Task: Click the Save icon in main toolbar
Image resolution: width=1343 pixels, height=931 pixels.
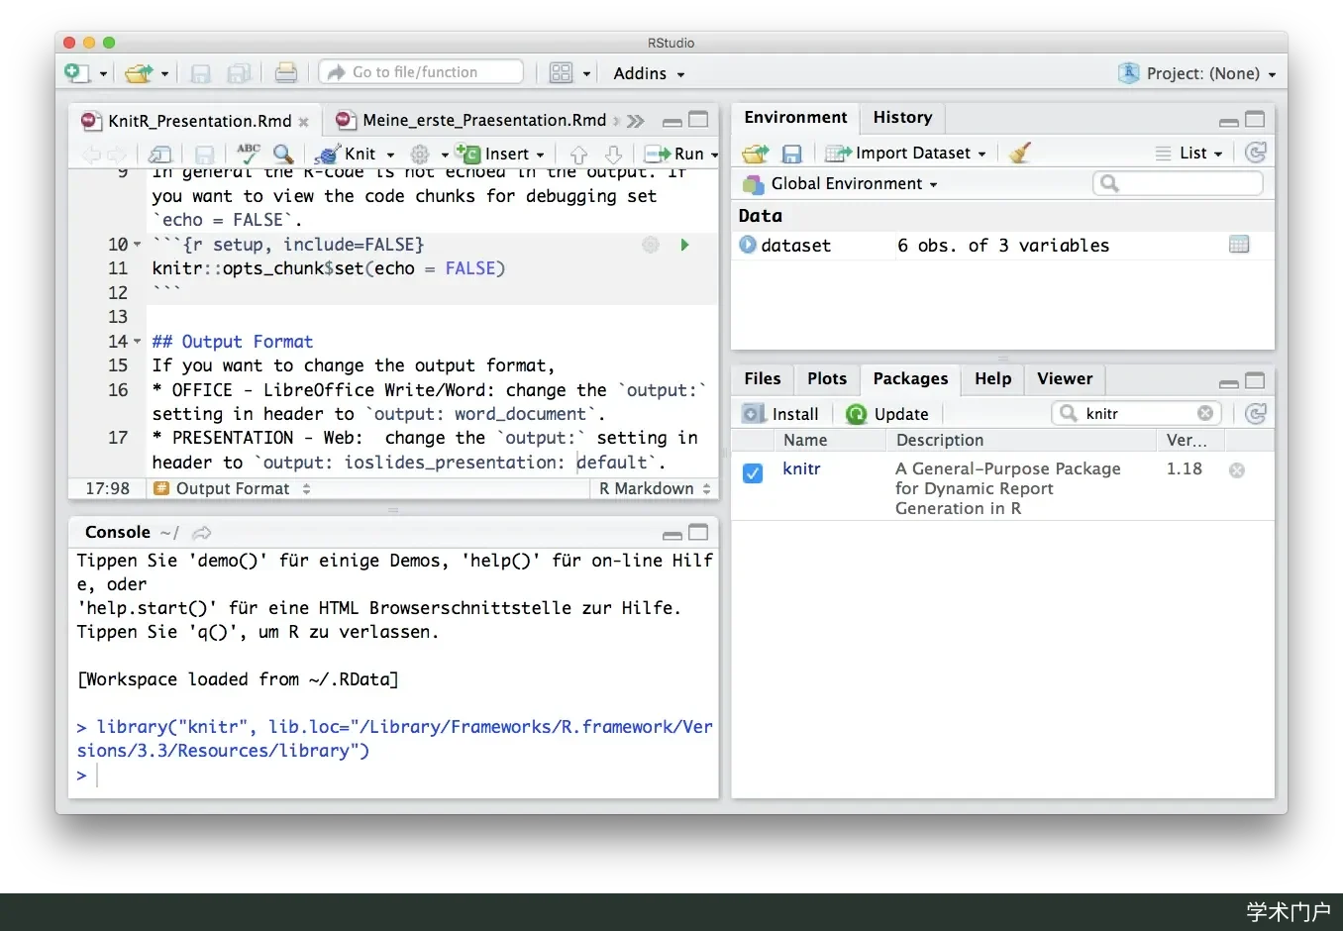Action: tap(200, 72)
